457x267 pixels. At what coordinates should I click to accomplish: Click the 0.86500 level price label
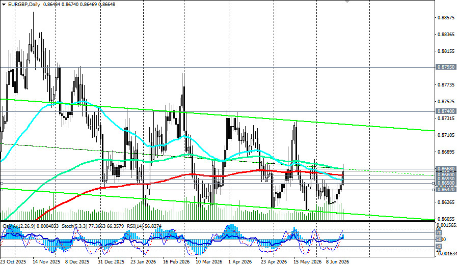pyautogui.click(x=446, y=183)
